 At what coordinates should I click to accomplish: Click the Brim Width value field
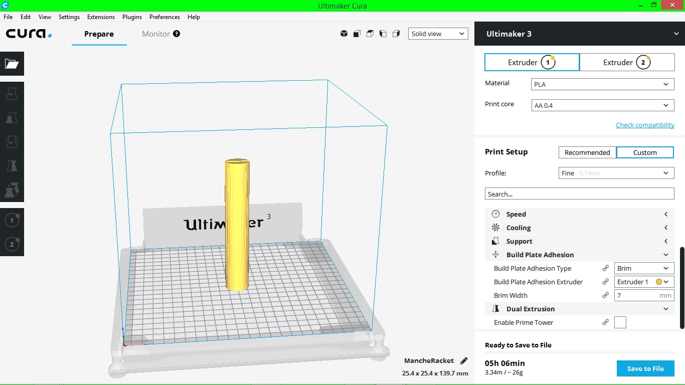pos(644,295)
